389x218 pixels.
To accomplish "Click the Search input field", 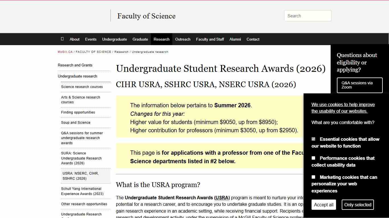I will point(308,16).
